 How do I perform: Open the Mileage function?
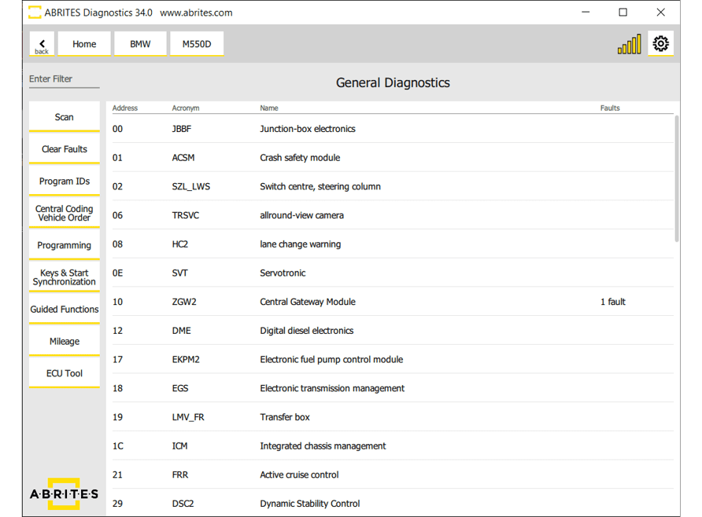65,342
